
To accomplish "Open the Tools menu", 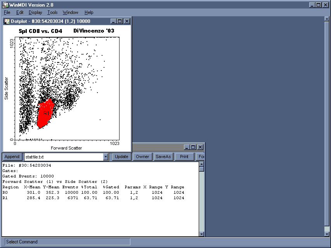I will 52,12.
